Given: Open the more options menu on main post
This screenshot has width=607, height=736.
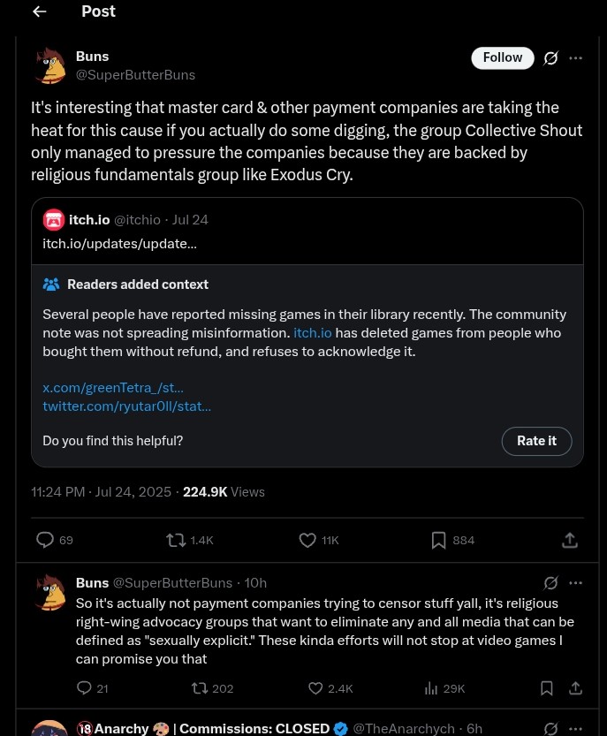Looking at the screenshot, I should tap(575, 58).
